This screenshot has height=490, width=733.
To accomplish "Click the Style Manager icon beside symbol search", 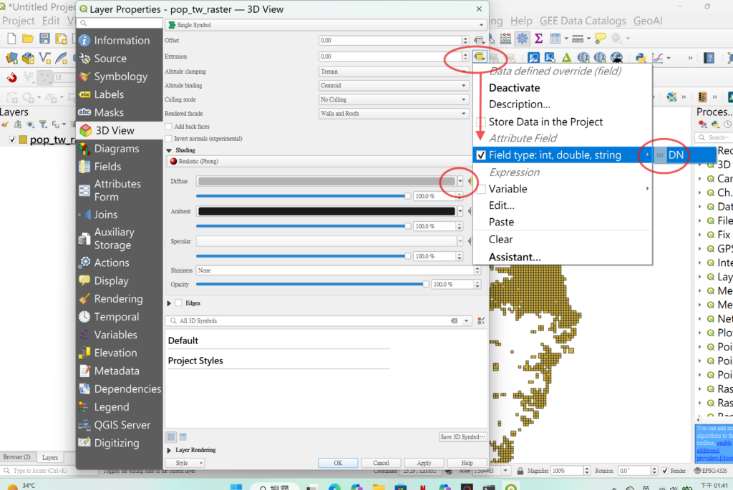I will (x=481, y=321).
